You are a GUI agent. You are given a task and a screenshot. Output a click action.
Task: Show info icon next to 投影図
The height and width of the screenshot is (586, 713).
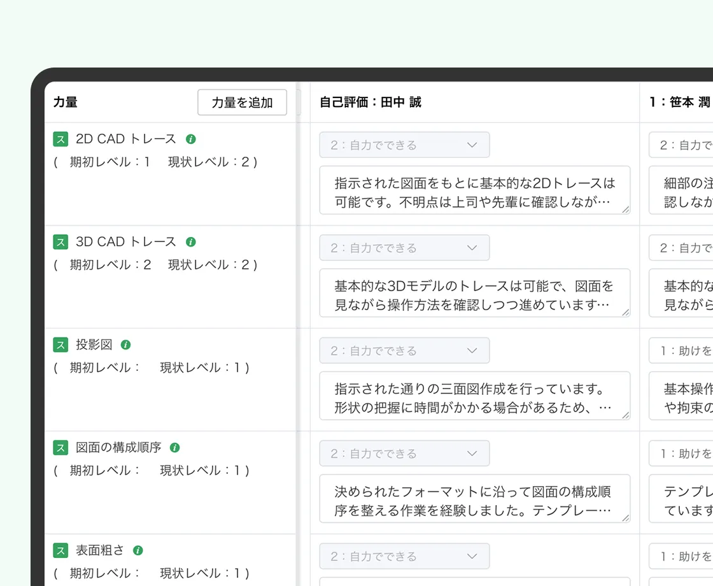point(126,345)
